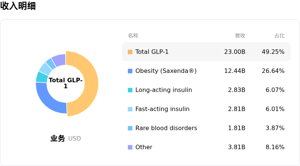This screenshot has height=166, width=300.
Task: Click the 业务 USD chart caption
Action: click(x=66, y=139)
